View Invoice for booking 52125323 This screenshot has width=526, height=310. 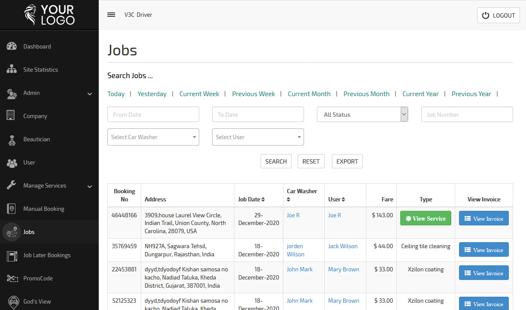(x=484, y=304)
